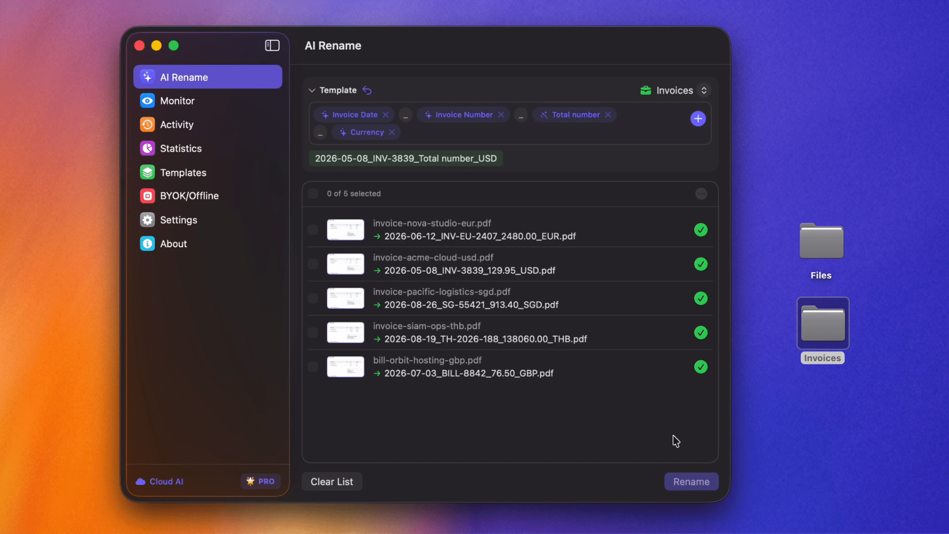Viewport: 949px width, 534px height.
Task: Click the Rename button
Action: 691,482
